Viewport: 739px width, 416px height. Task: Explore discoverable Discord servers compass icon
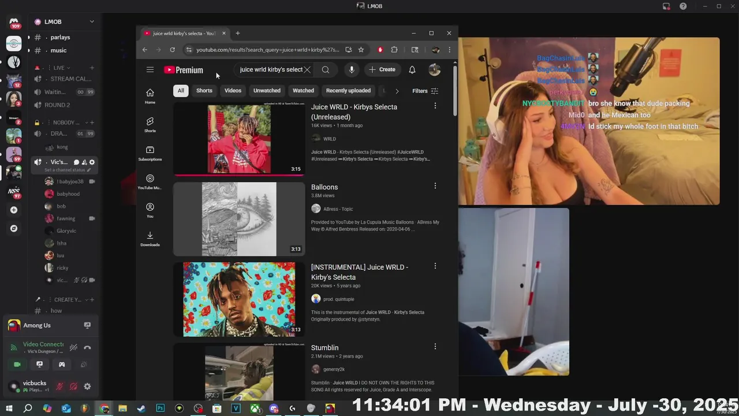pyautogui.click(x=14, y=228)
